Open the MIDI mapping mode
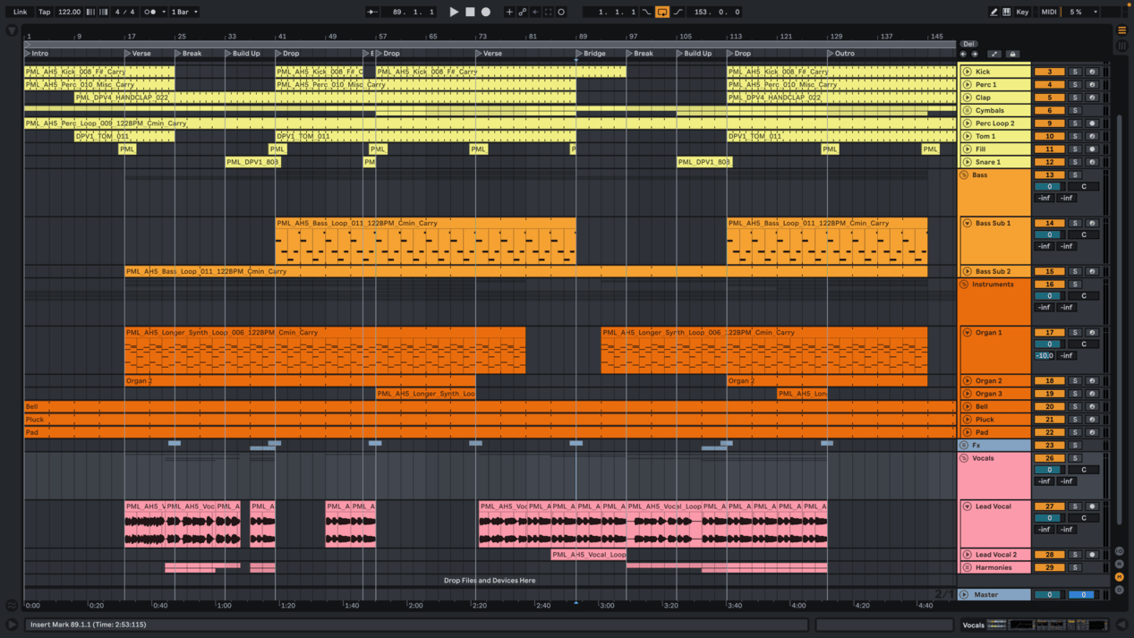The image size is (1134, 638). pos(1049,12)
